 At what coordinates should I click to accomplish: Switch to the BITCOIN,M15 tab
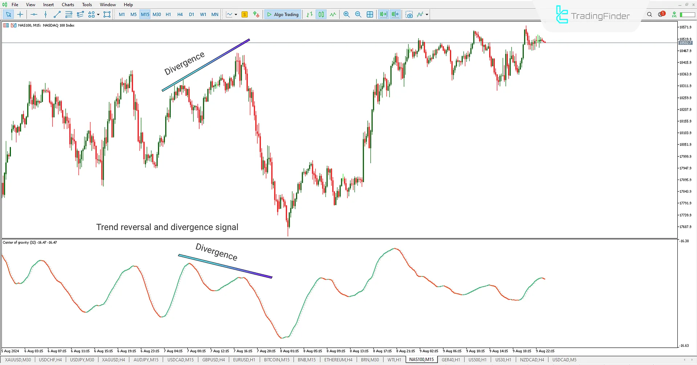pos(276,360)
